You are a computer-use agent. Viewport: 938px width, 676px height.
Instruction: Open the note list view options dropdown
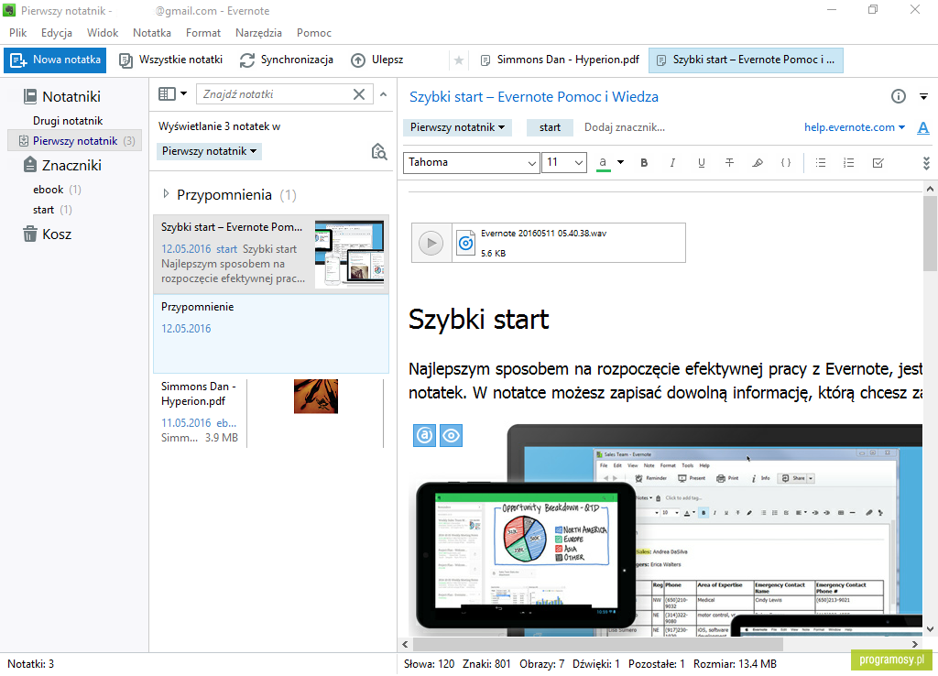173,94
